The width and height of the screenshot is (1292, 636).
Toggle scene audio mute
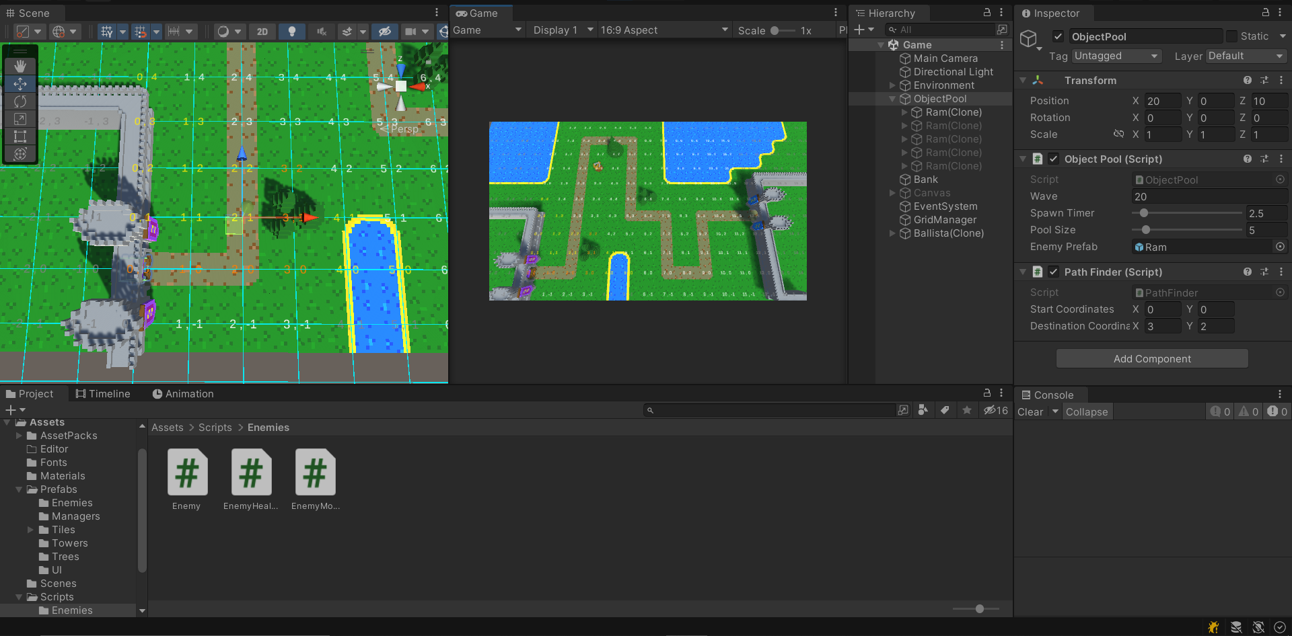(322, 31)
